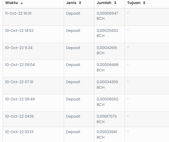Select the 10-Oct-22 11:34 deposit row
Image resolution: width=169 pixels, height=142 pixels.
[x=86, y=51]
